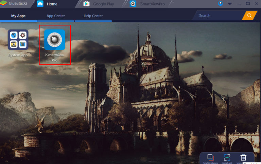Screen dimensions: 261x164
Task: Click the Uninstall trash can icon
Action: click(243, 157)
